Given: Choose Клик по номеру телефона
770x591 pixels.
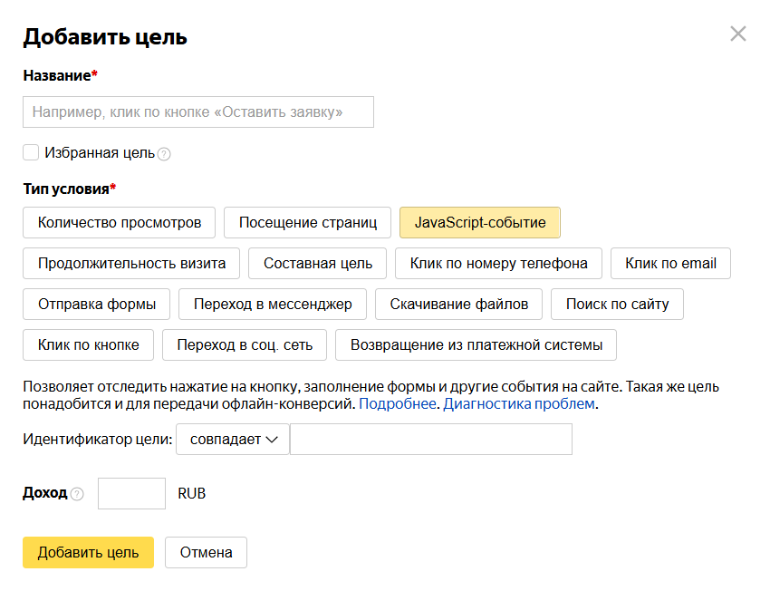Looking at the screenshot, I should click(x=498, y=263).
